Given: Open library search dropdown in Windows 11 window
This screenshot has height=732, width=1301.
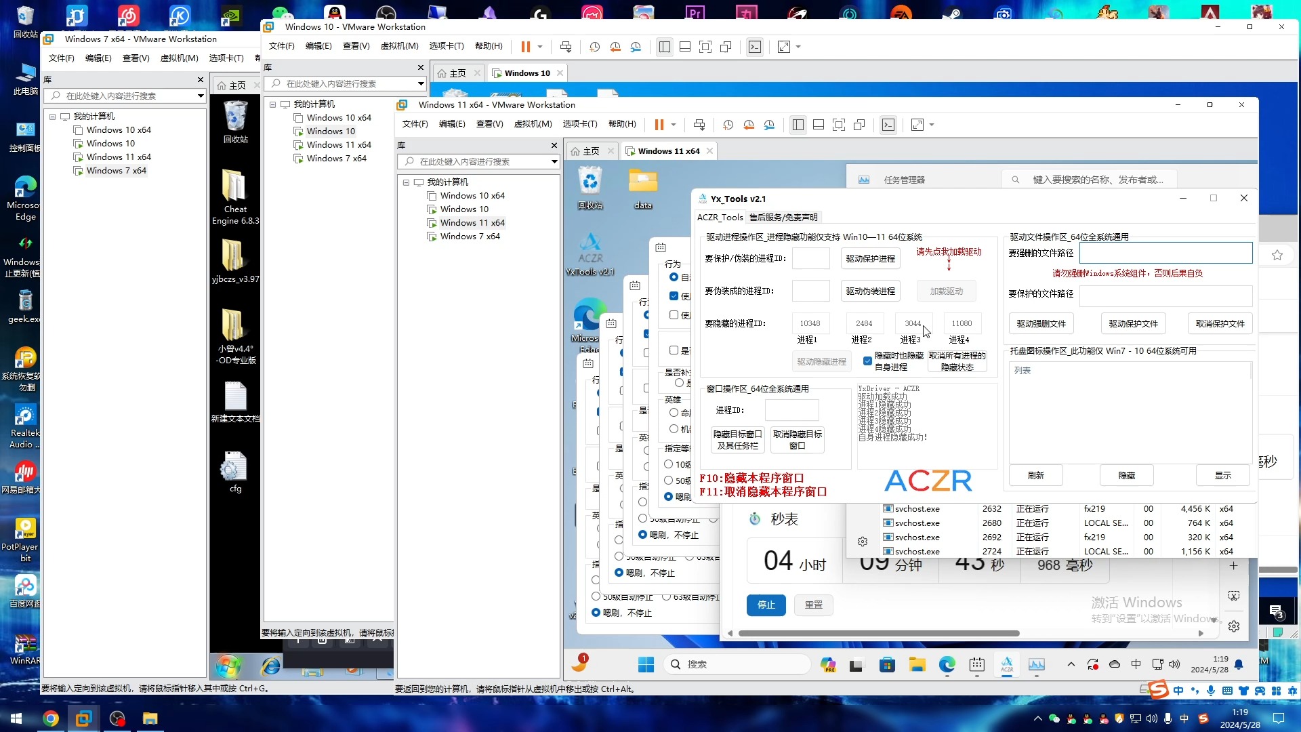Looking at the screenshot, I should pyautogui.click(x=554, y=162).
